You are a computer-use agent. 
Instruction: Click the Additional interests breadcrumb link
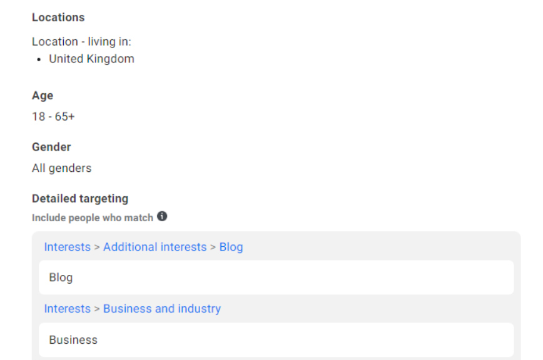tap(155, 247)
